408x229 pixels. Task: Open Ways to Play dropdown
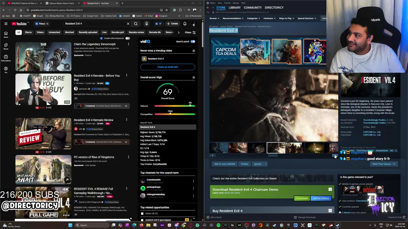tap(287, 18)
